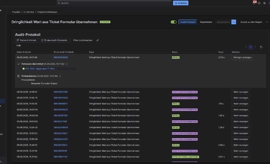
Task: Open audit log ID 58626903600
Action: 61,98
